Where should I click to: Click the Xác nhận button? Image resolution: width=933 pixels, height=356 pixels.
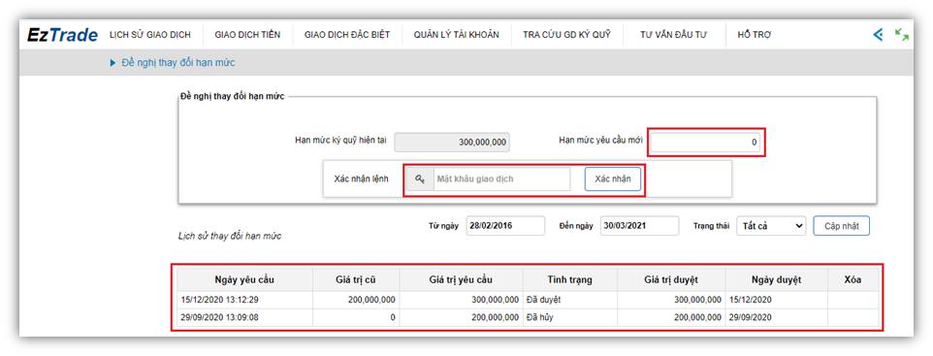(x=612, y=178)
